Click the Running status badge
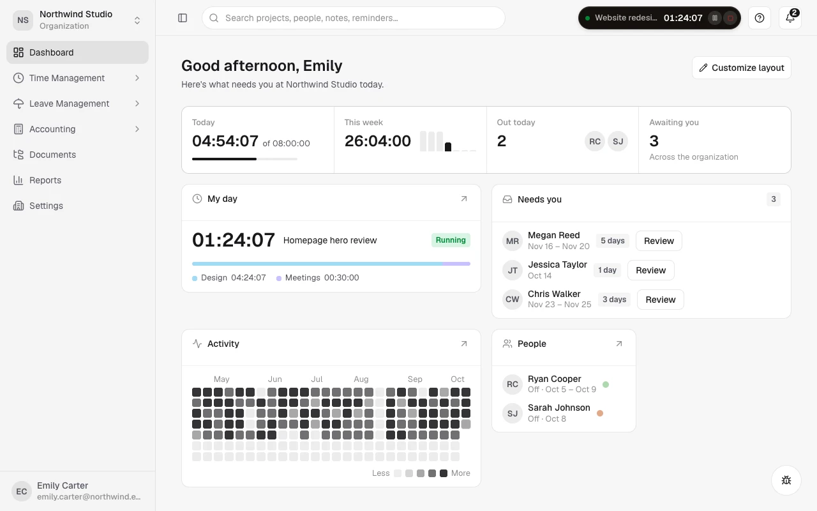The image size is (817, 511). [x=451, y=240]
